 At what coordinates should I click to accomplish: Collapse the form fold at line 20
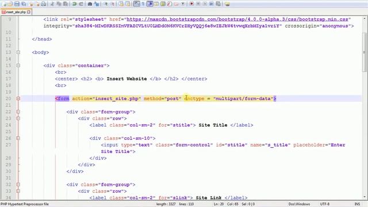point(18,98)
